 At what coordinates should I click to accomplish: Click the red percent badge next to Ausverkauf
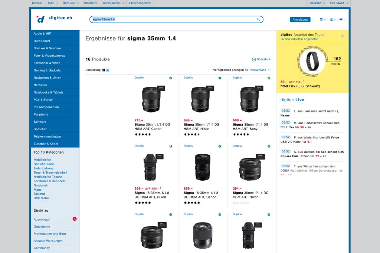75,219
